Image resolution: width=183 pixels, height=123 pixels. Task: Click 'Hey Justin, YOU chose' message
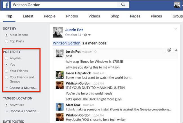point(96,120)
